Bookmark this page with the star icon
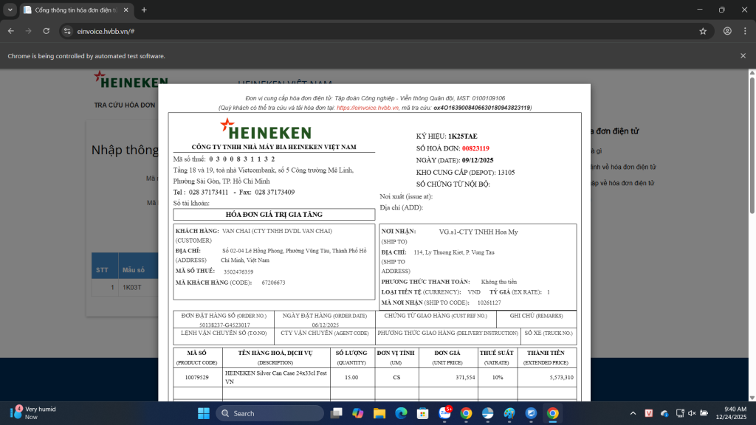 (x=703, y=31)
